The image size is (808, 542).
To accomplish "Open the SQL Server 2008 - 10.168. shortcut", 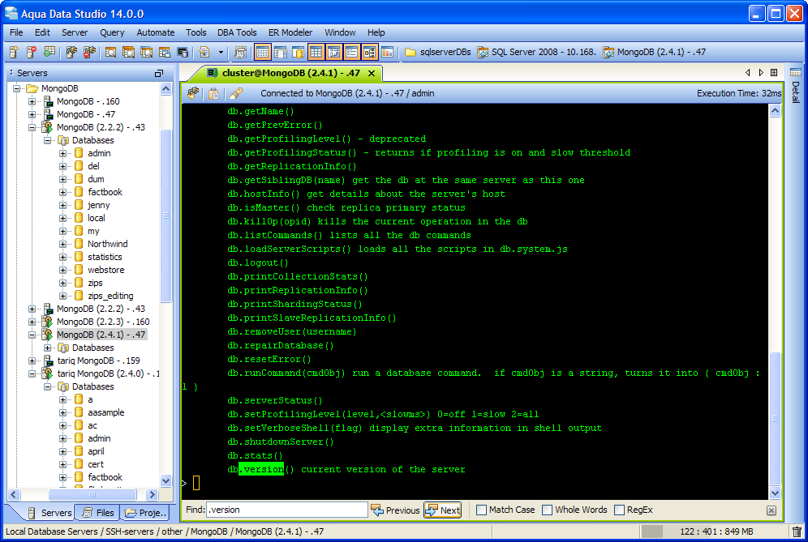I will pos(536,52).
